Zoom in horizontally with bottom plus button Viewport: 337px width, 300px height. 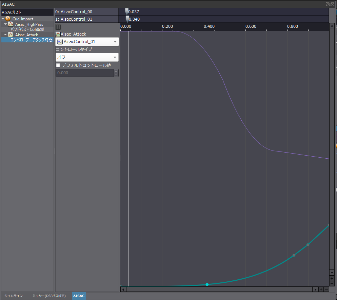321,289
